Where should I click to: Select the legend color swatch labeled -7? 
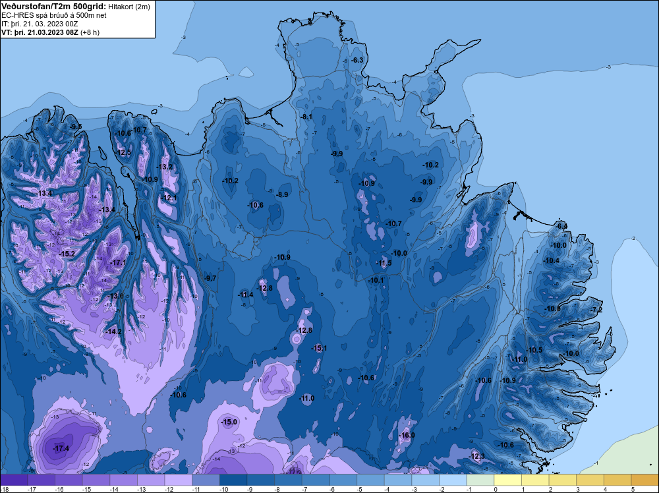click(x=316, y=480)
